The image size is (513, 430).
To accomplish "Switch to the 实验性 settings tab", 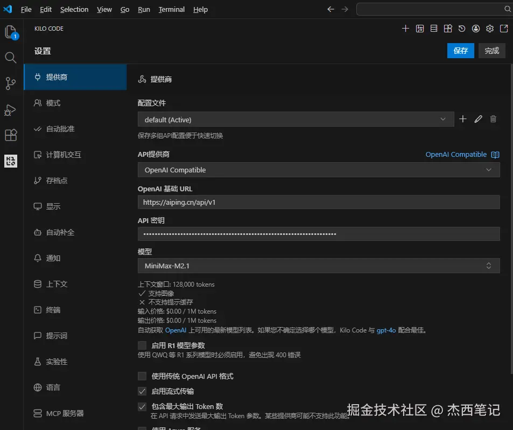I will [75, 362].
